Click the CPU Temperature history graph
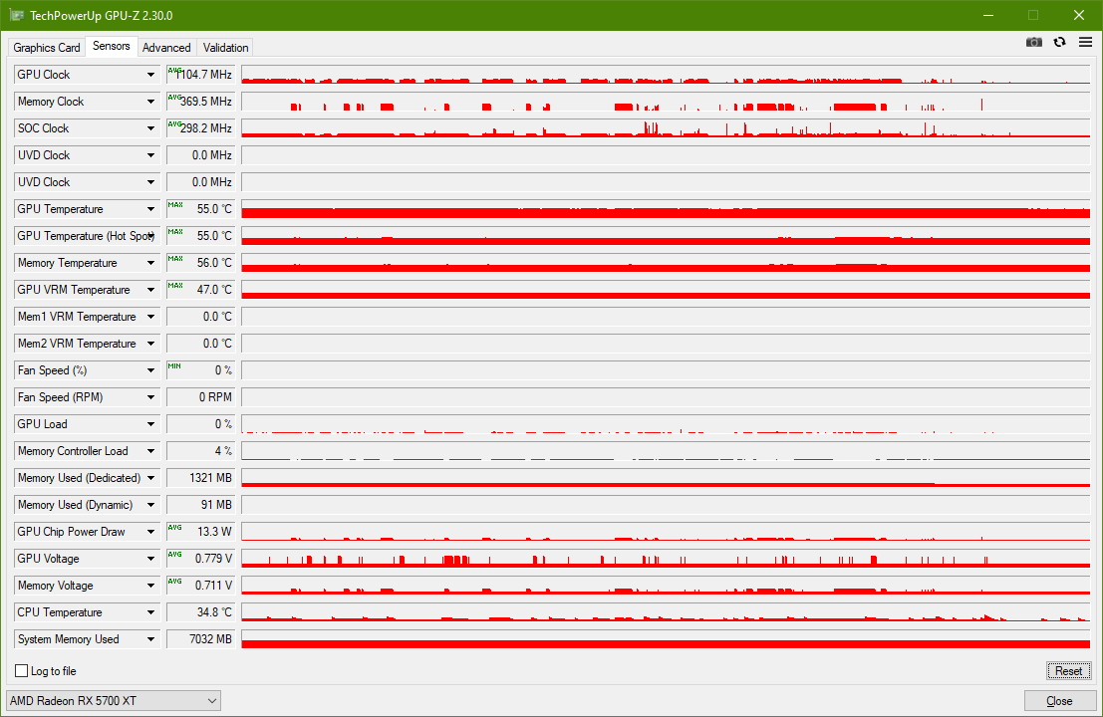Screen dimensions: 1103x717 (x=666, y=612)
